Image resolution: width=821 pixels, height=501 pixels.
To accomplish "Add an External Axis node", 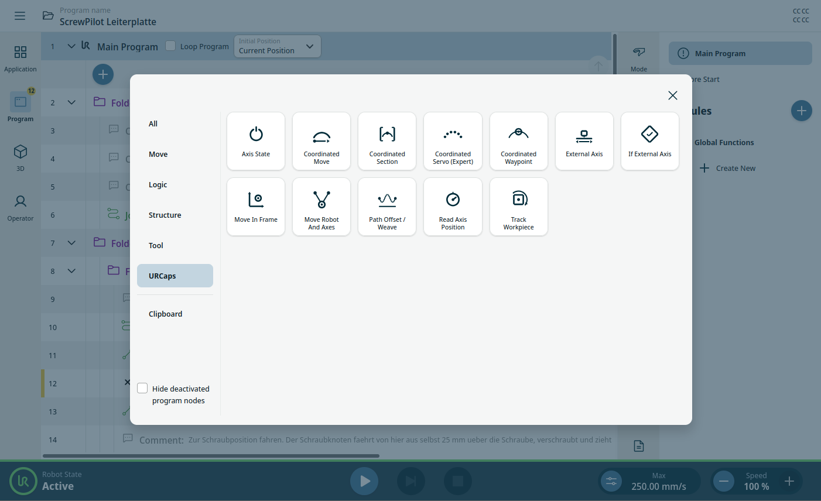I will coord(584,141).
